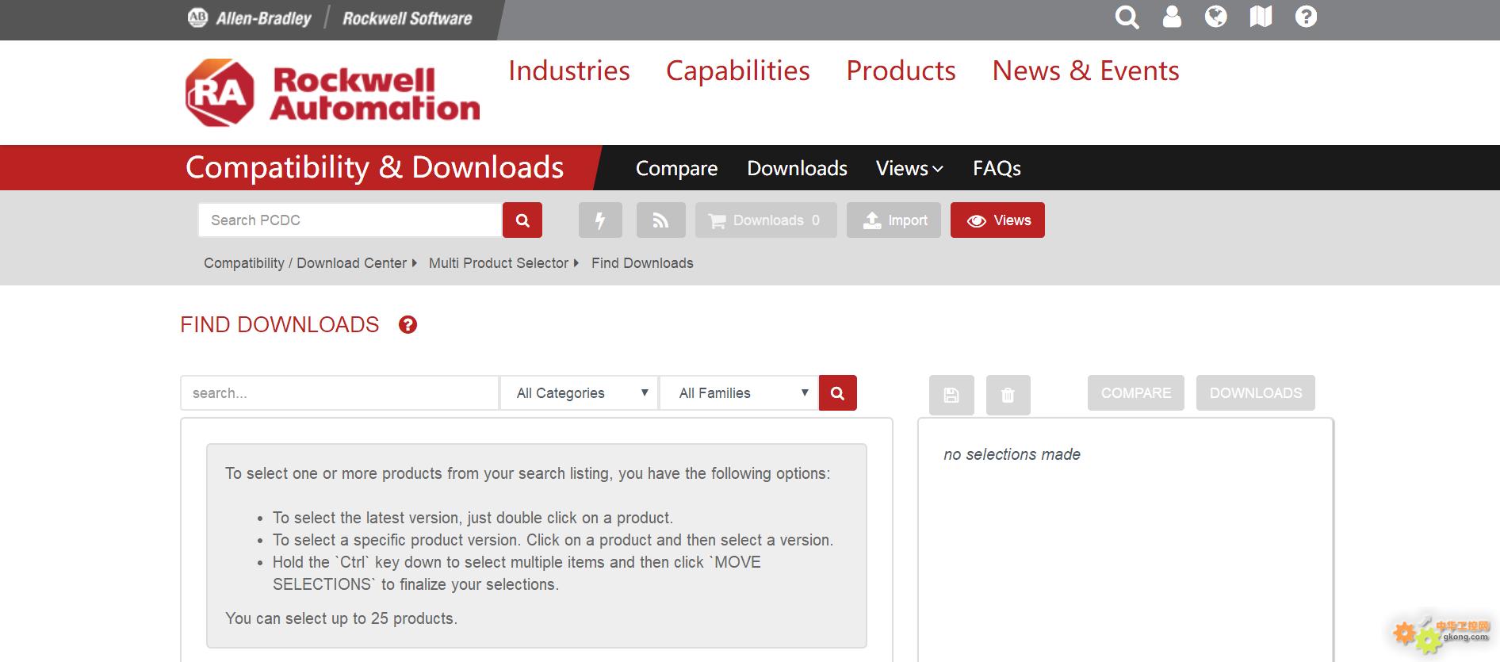Open the user account icon

pos(1172,17)
